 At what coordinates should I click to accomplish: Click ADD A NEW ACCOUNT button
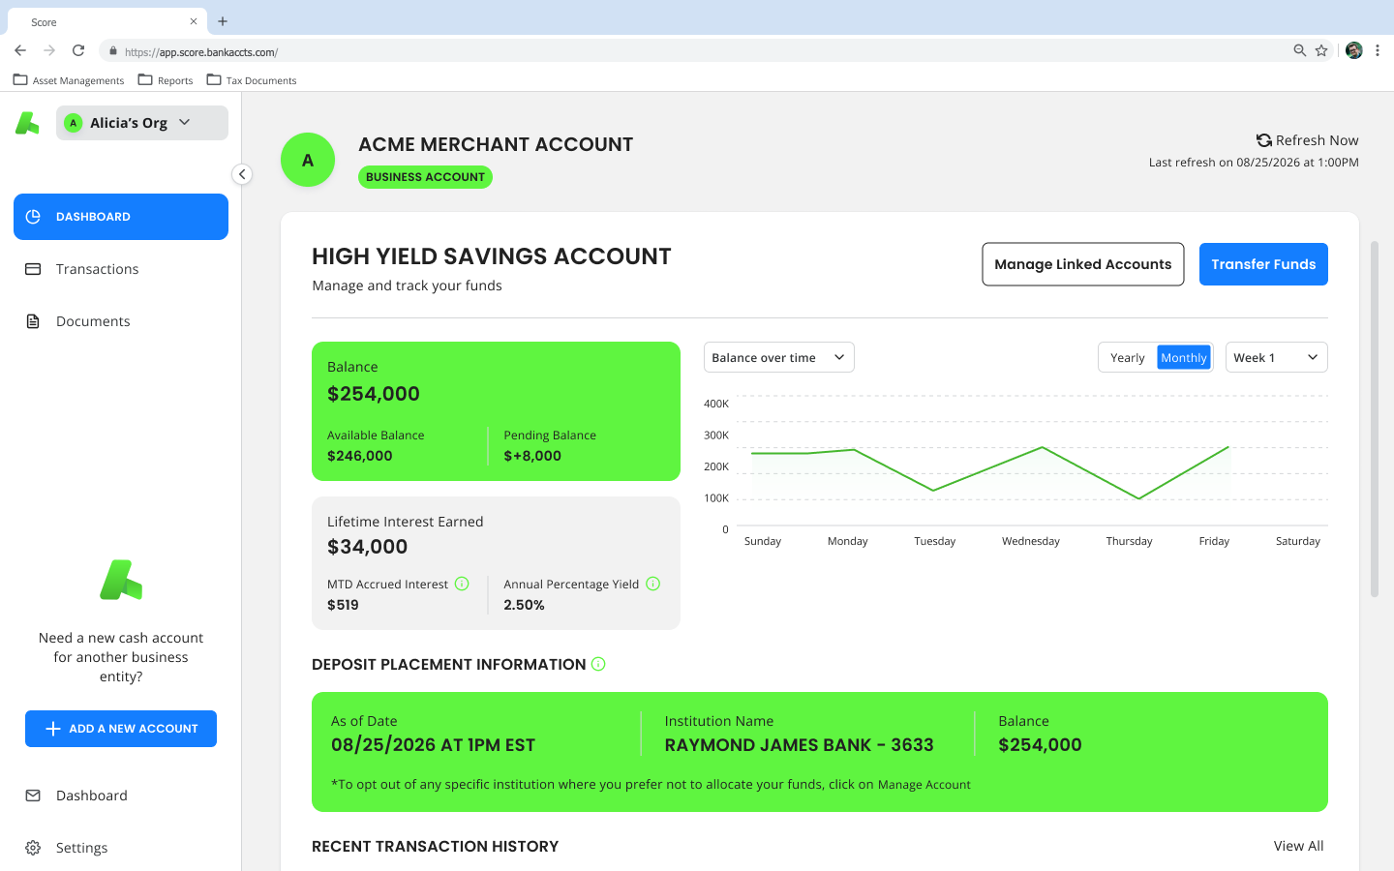[x=121, y=729]
